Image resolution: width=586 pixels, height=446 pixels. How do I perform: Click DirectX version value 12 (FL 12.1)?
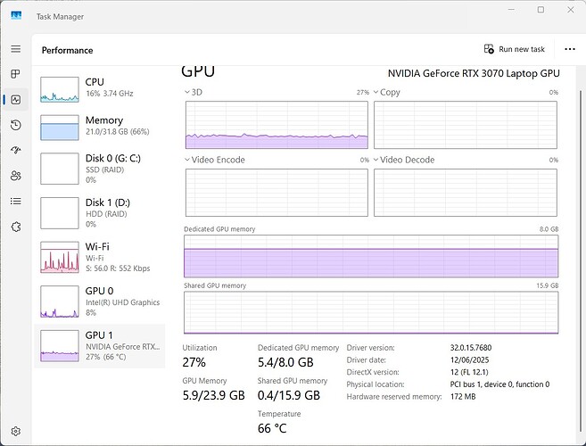469,372
